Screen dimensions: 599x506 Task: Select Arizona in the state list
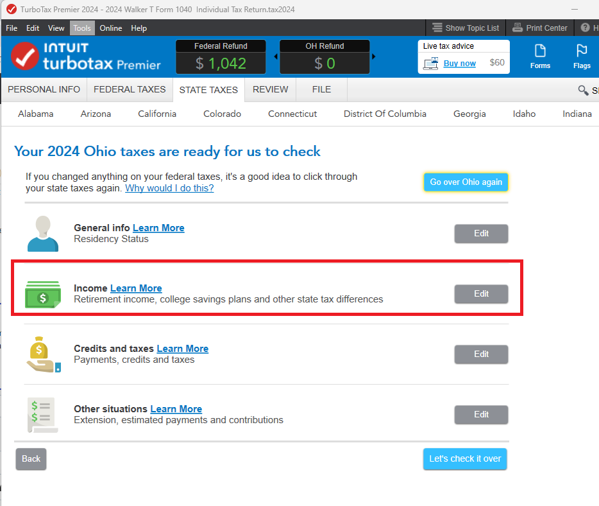[96, 114]
